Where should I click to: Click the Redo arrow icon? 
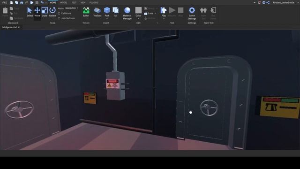[x=27, y=2]
